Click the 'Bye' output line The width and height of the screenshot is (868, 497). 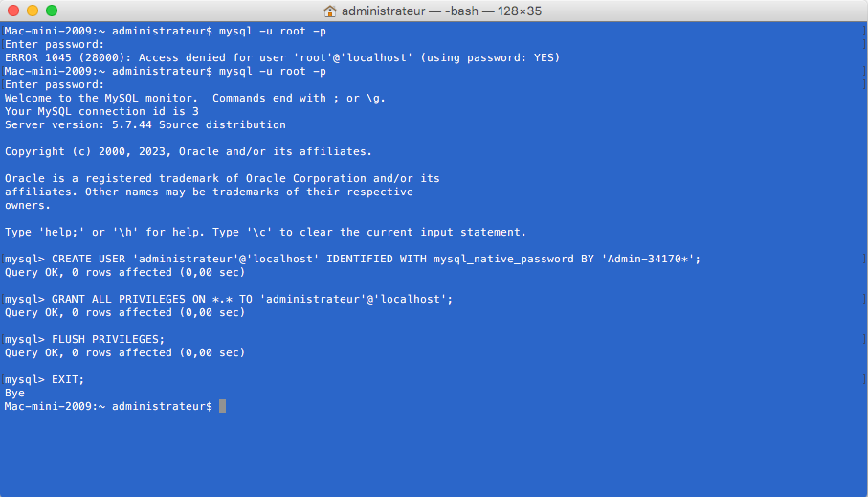[15, 393]
